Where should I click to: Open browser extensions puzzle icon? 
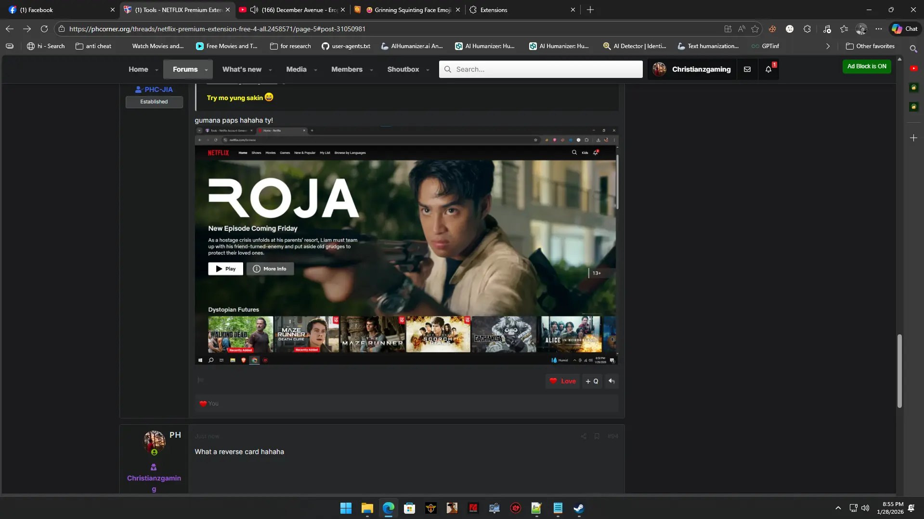click(807, 29)
